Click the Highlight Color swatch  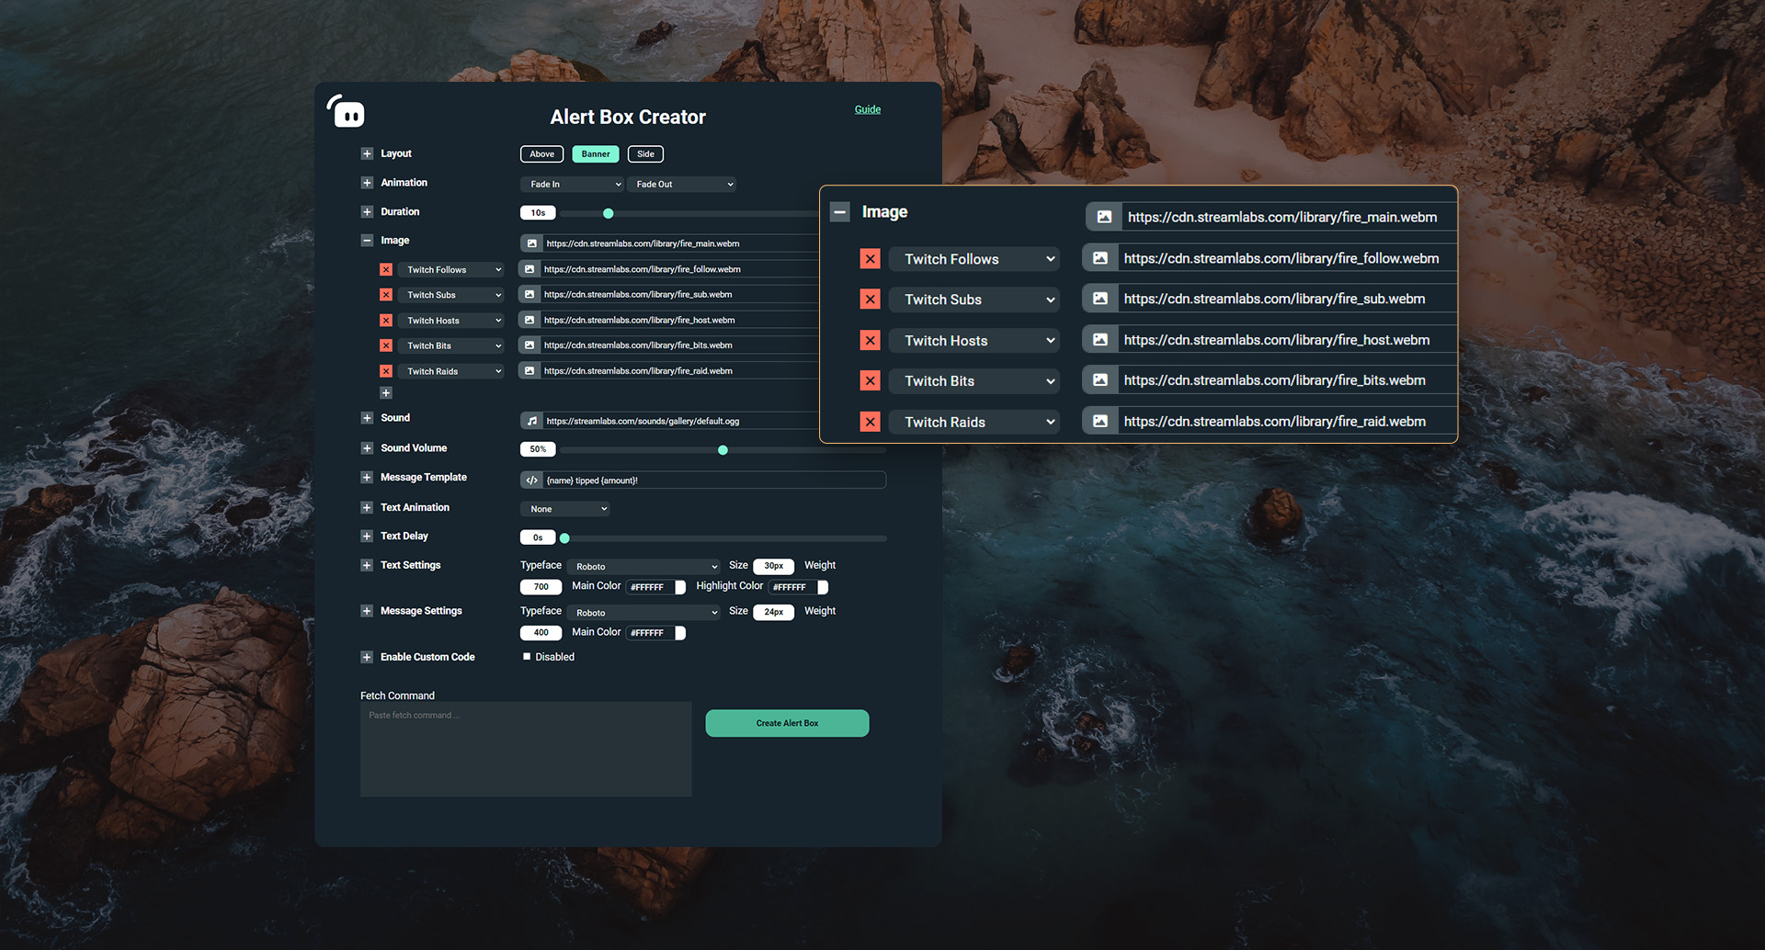(x=823, y=587)
